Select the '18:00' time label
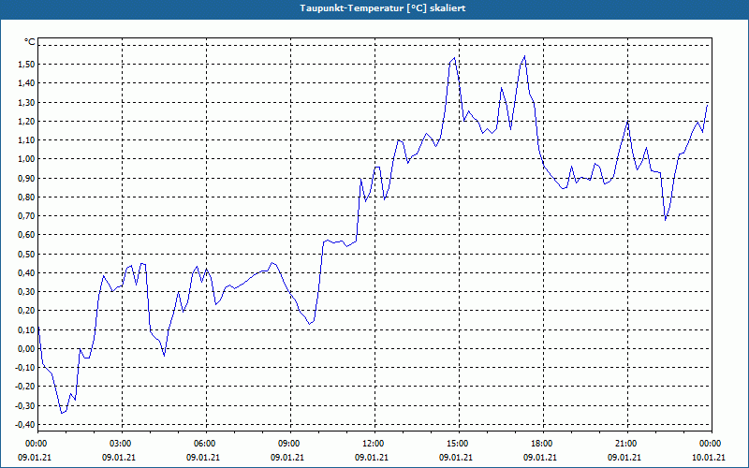The width and height of the screenshot is (749, 468). tap(543, 444)
